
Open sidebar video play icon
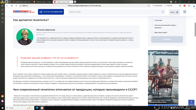2,10
